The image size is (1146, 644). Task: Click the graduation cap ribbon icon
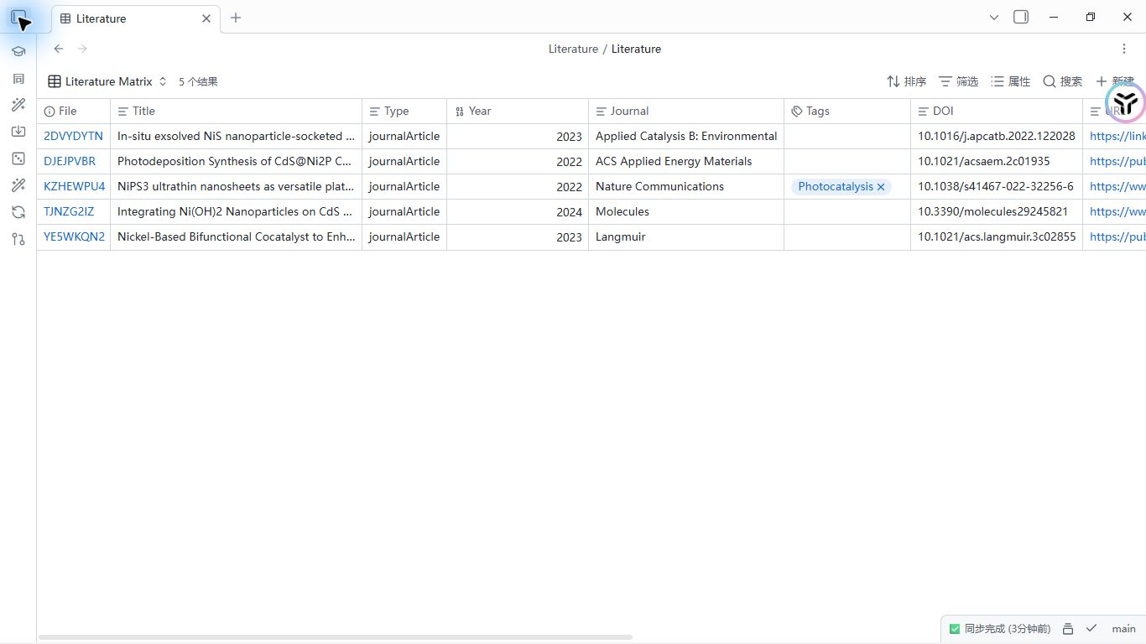pyautogui.click(x=18, y=51)
